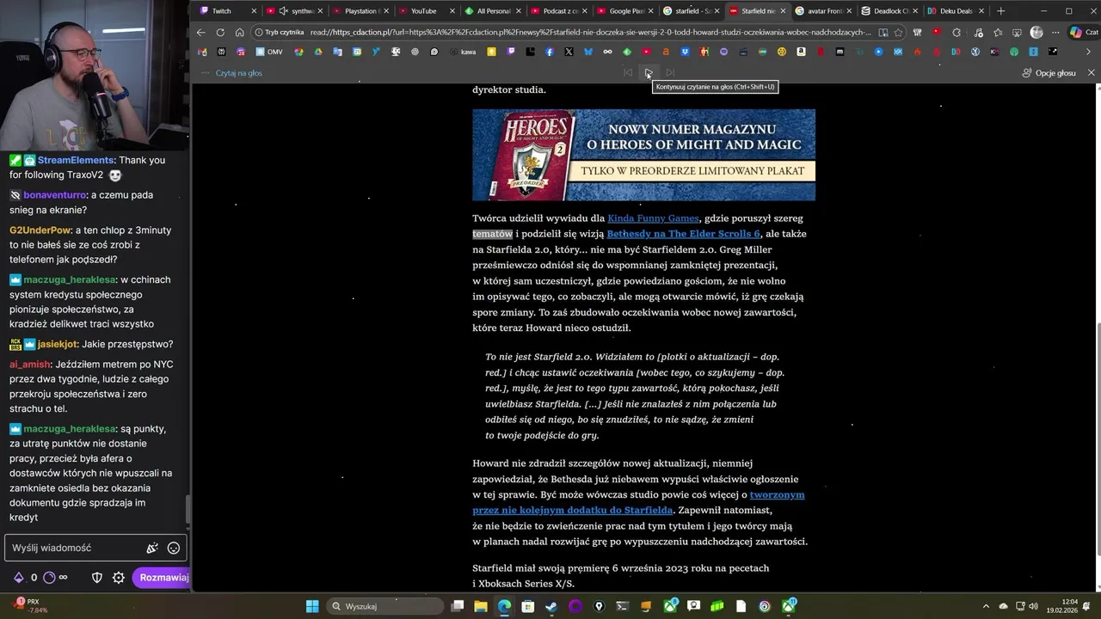The width and height of the screenshot is (1101, 619).
Task: Open the three-dot menu beside Czytaj na głos
Action: pos(205,73)
